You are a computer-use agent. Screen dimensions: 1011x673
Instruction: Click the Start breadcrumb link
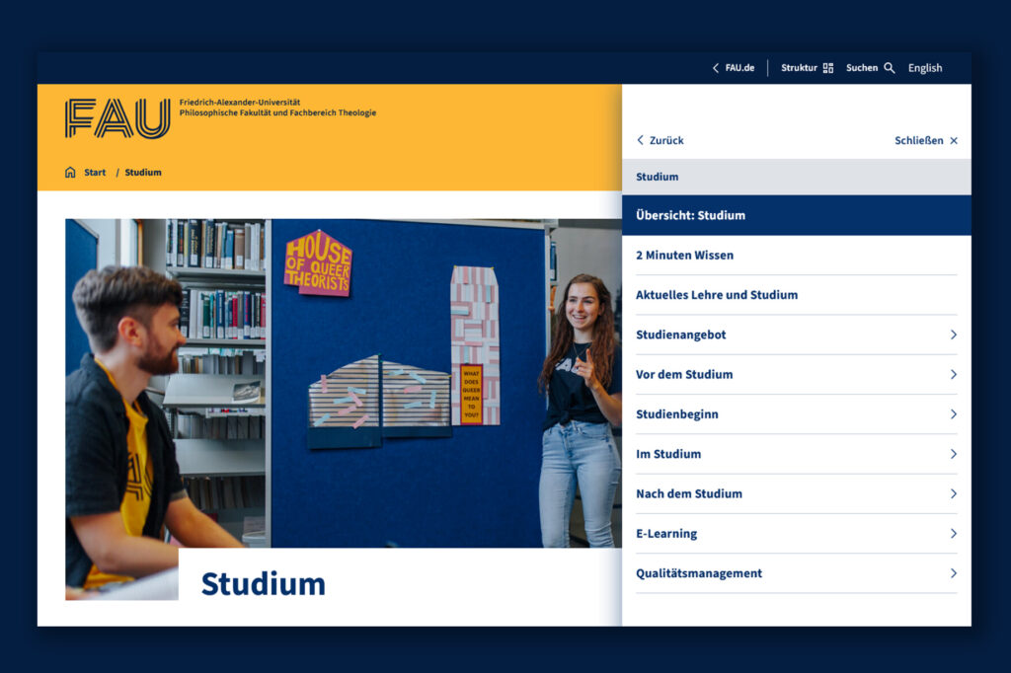point(95,173)
